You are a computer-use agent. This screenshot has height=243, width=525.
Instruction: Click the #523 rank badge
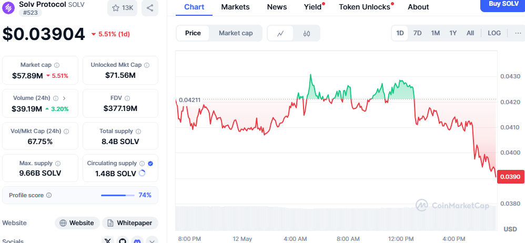(31, 13)
